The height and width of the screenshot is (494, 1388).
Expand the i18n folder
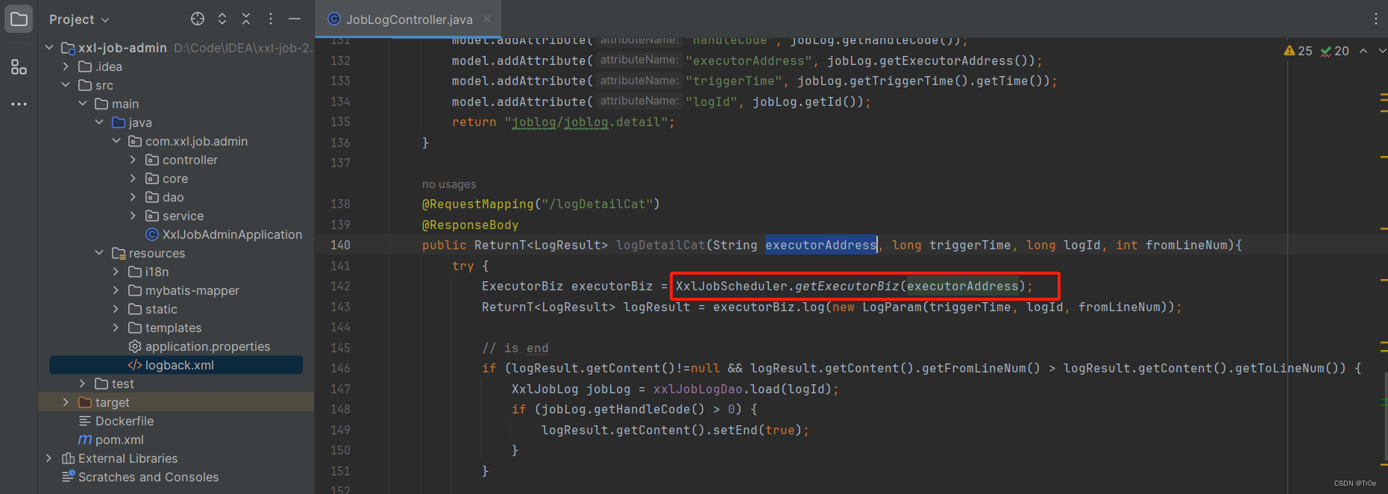[116, 272]
